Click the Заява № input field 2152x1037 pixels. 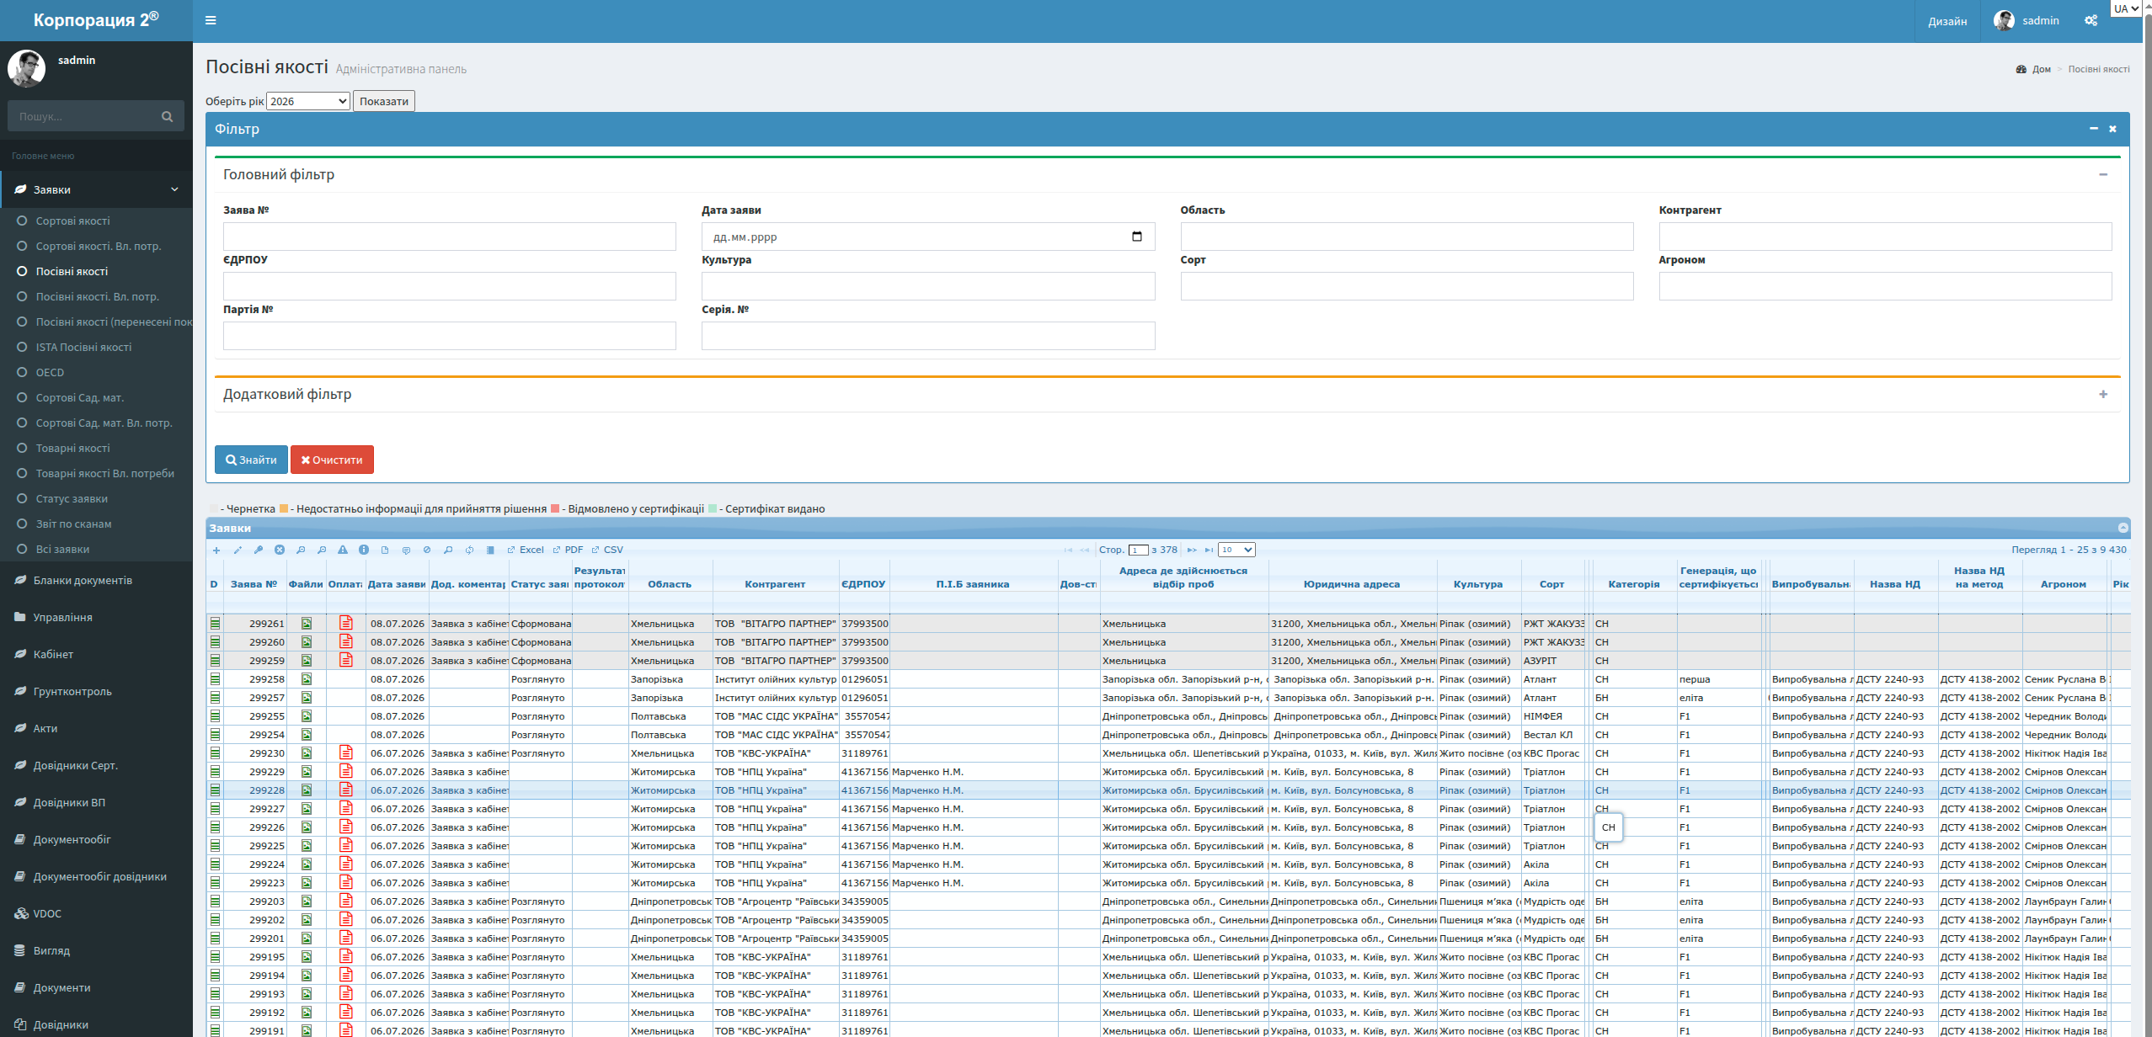click(449, 237)
